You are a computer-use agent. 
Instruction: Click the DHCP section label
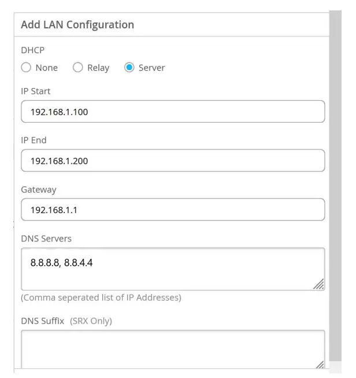point(32,50)
